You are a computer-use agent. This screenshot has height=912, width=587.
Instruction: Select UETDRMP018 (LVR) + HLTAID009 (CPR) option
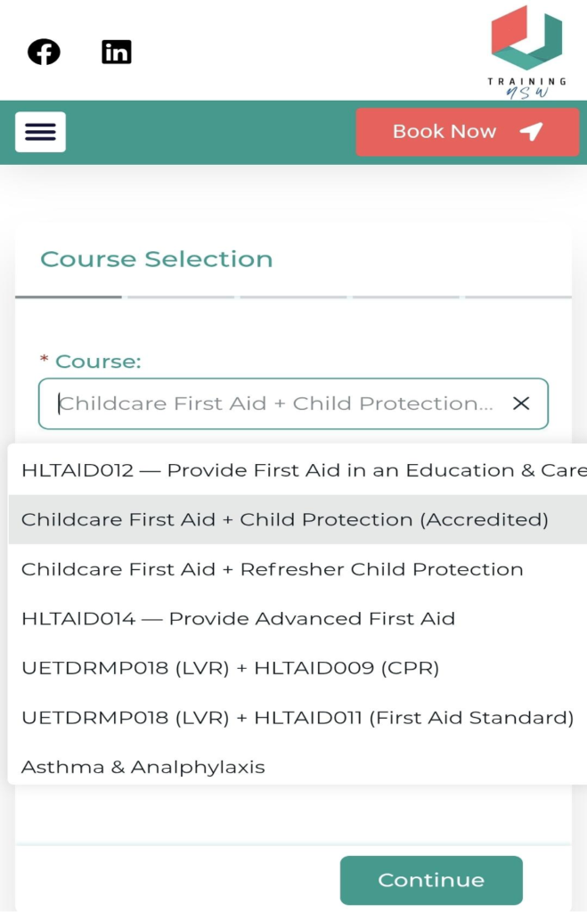coord(230,668)
